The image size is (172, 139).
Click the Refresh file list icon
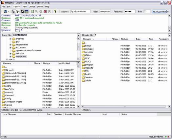click(32, 11)
